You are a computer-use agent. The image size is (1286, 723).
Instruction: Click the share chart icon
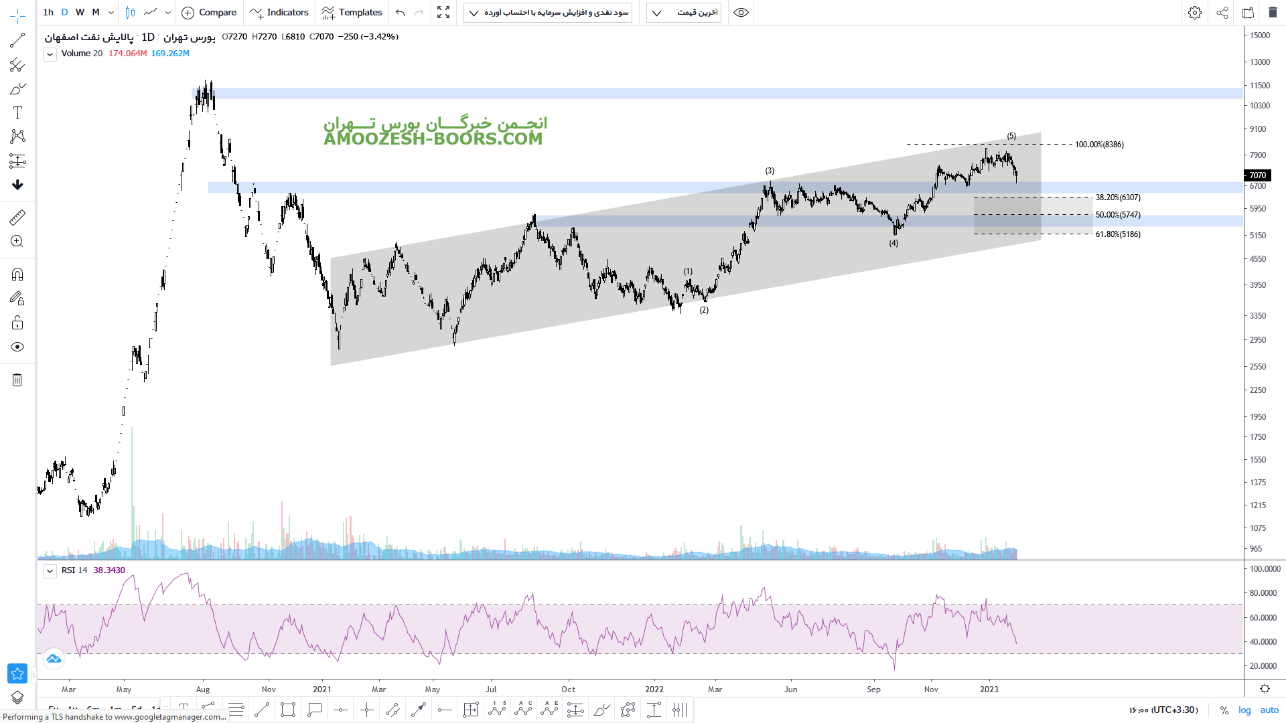tap(1222, 12)
